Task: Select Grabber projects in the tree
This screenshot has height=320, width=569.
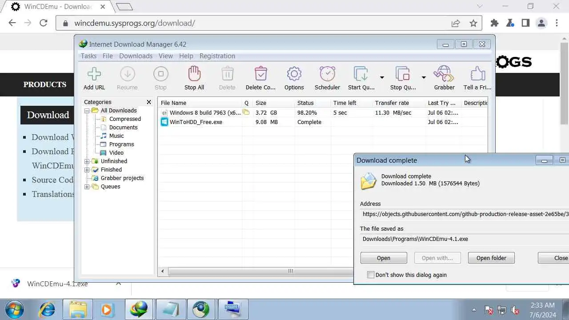Action: point(122,178)
